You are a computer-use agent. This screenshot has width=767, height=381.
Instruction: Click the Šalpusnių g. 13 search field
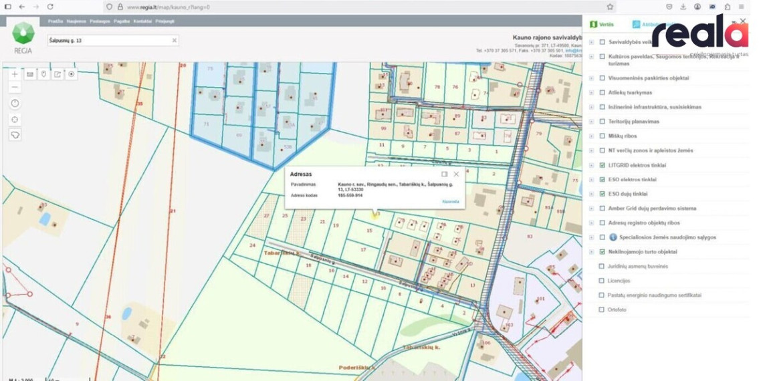[x=113, y=41]
